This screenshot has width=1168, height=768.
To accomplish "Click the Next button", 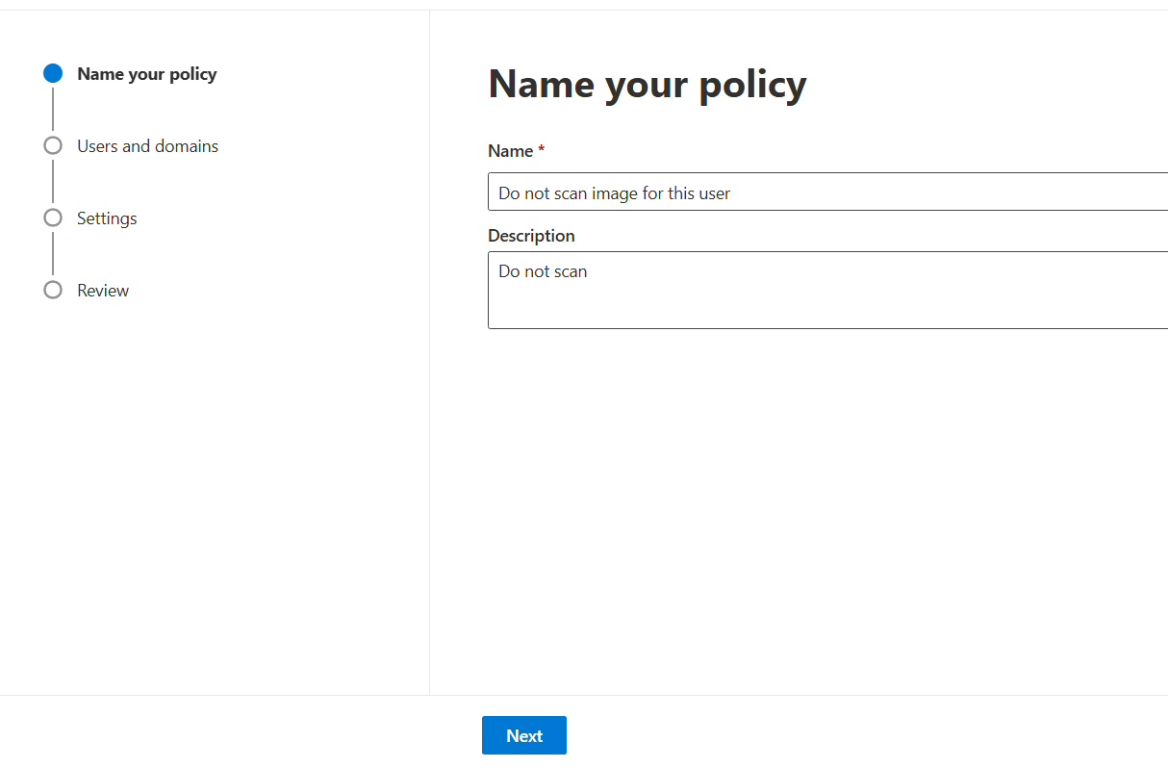I will [524, 735].
